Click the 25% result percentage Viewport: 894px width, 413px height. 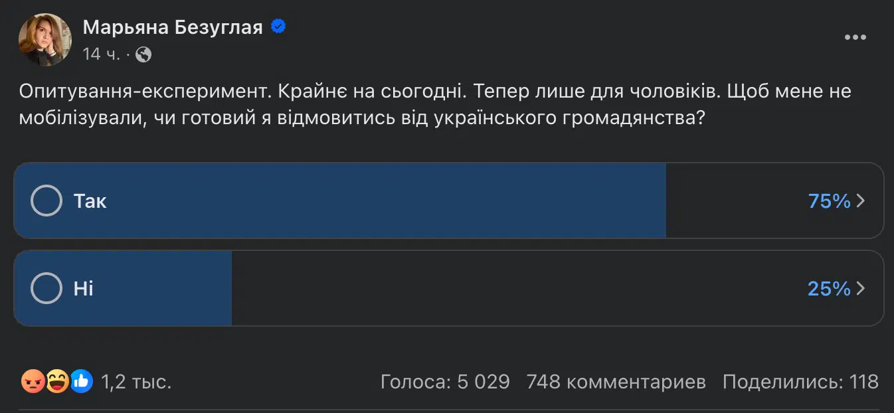tap(829, 288)
